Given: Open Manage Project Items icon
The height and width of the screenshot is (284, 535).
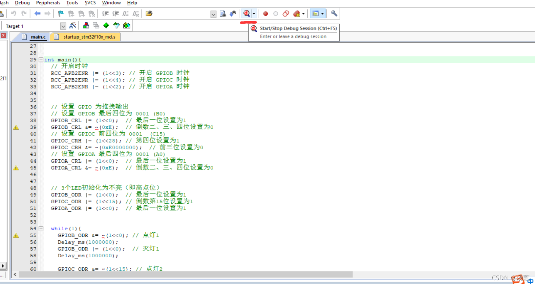Looking at the screenshot, I should click(86, 26).
